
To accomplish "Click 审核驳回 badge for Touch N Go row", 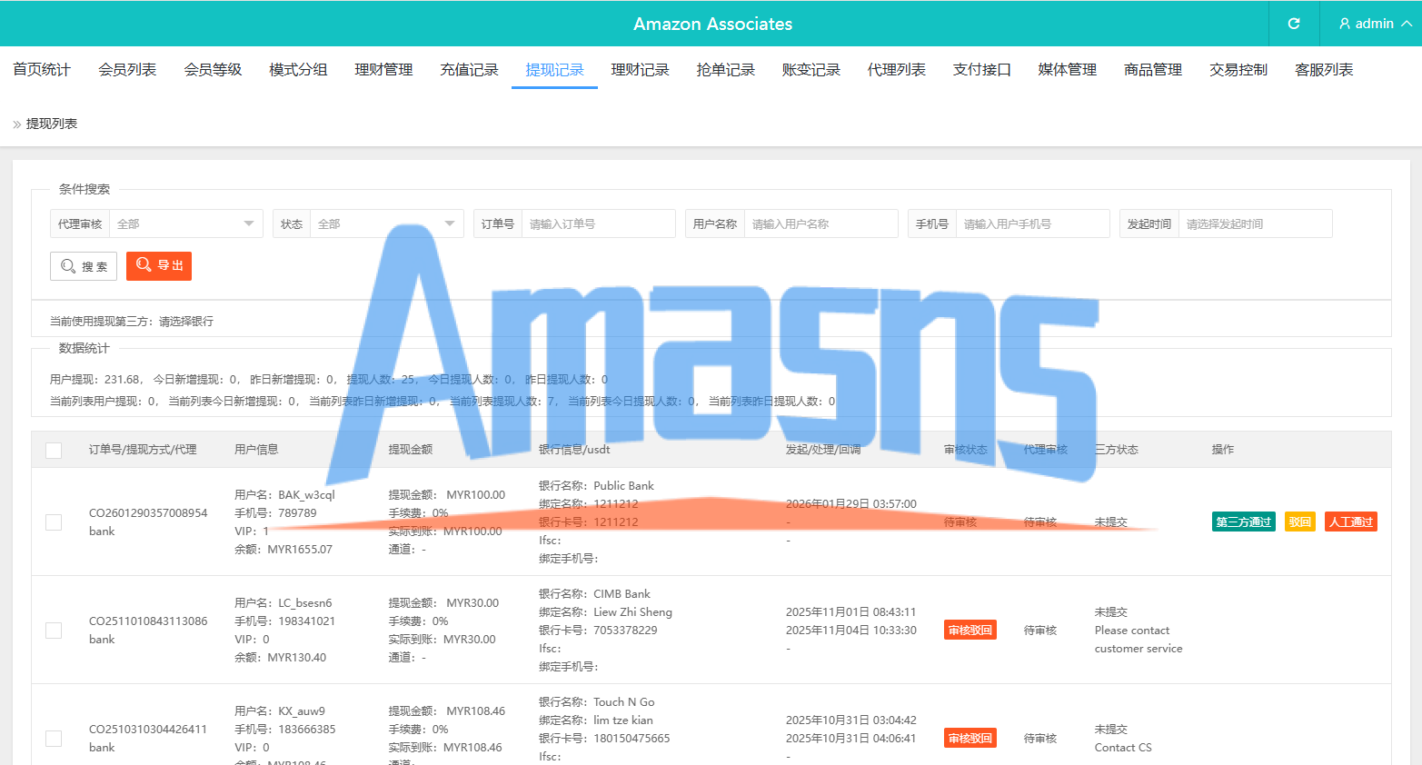I will (970, 738).
